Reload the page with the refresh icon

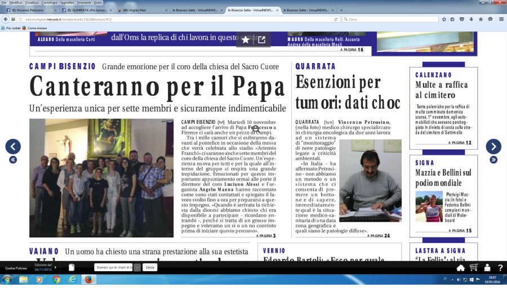336,19
